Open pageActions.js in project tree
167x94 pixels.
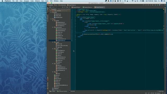click(60, 22)
